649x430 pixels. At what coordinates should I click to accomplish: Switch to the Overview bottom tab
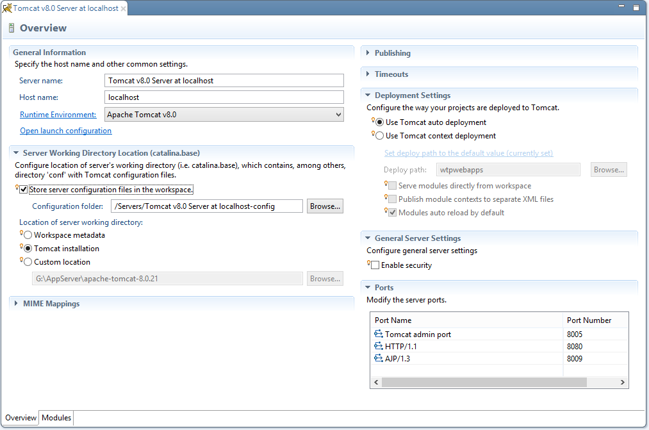click(21, 418)
